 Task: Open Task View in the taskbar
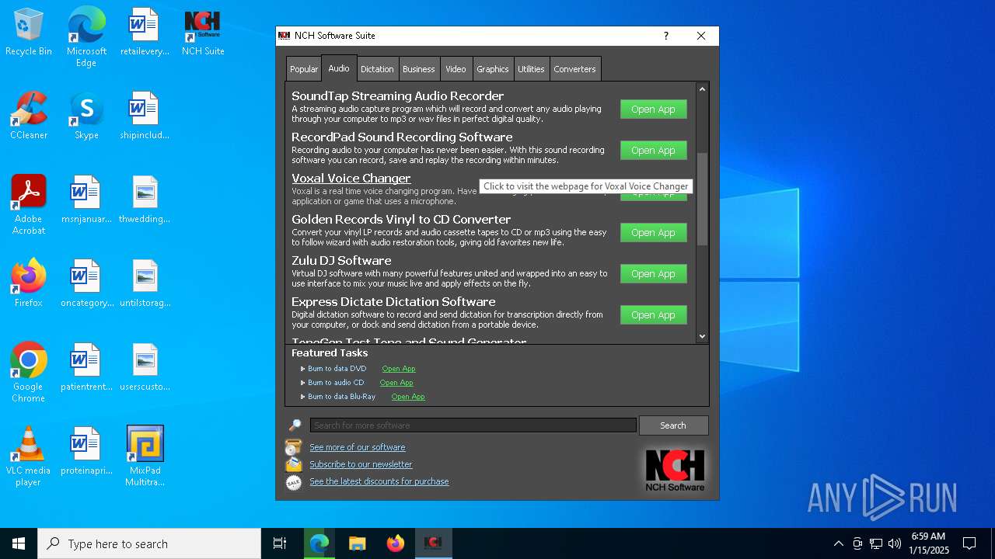[x=280, y=543]
